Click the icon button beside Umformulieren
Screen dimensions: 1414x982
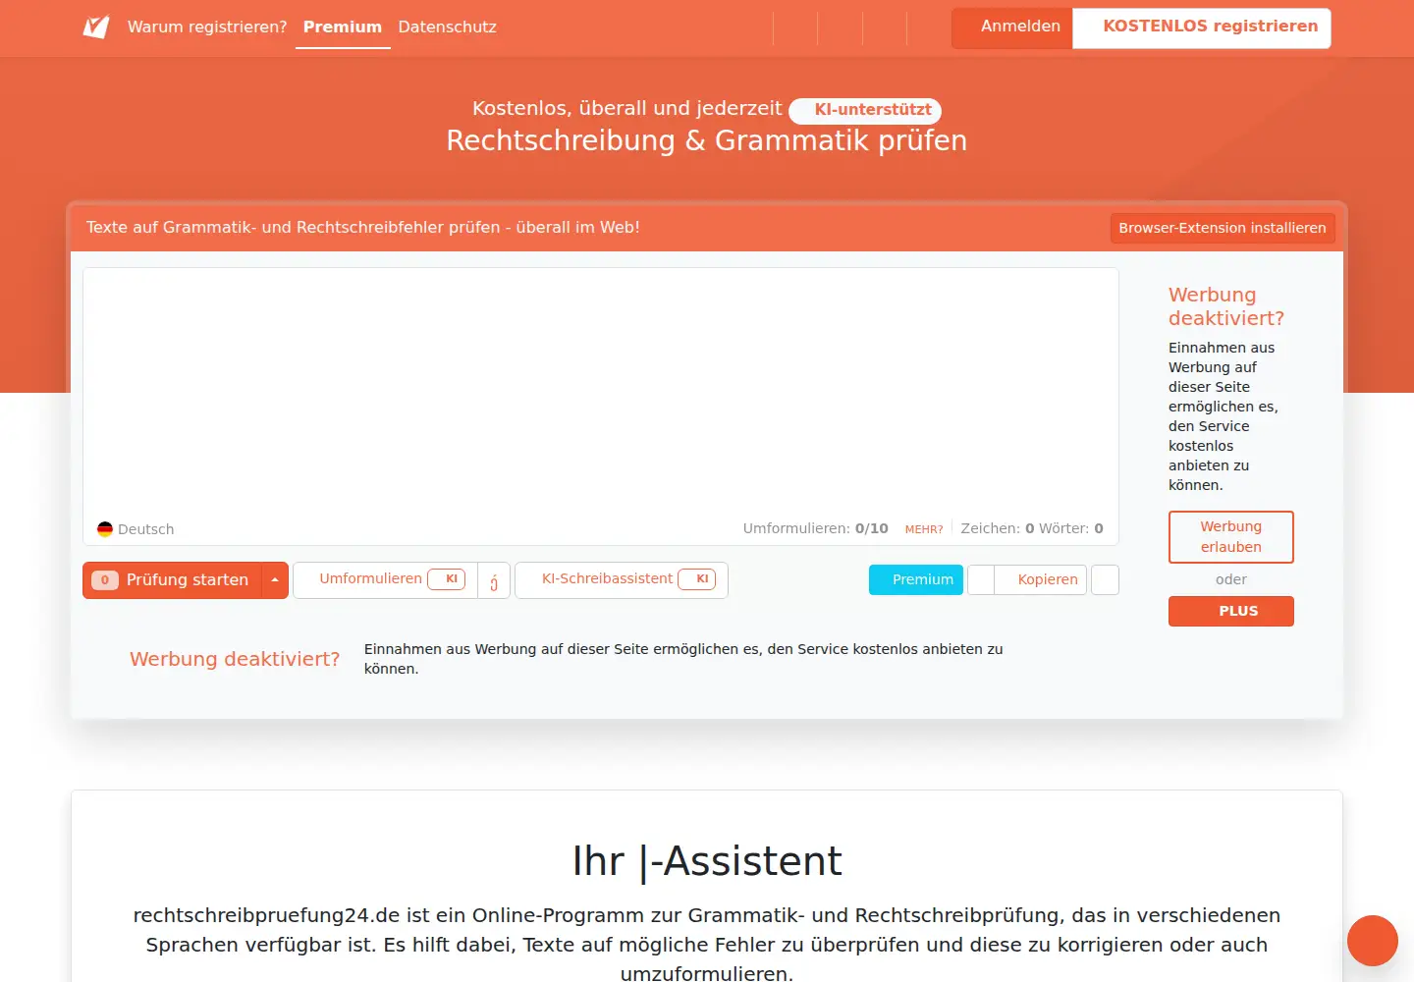coord(494,581)
